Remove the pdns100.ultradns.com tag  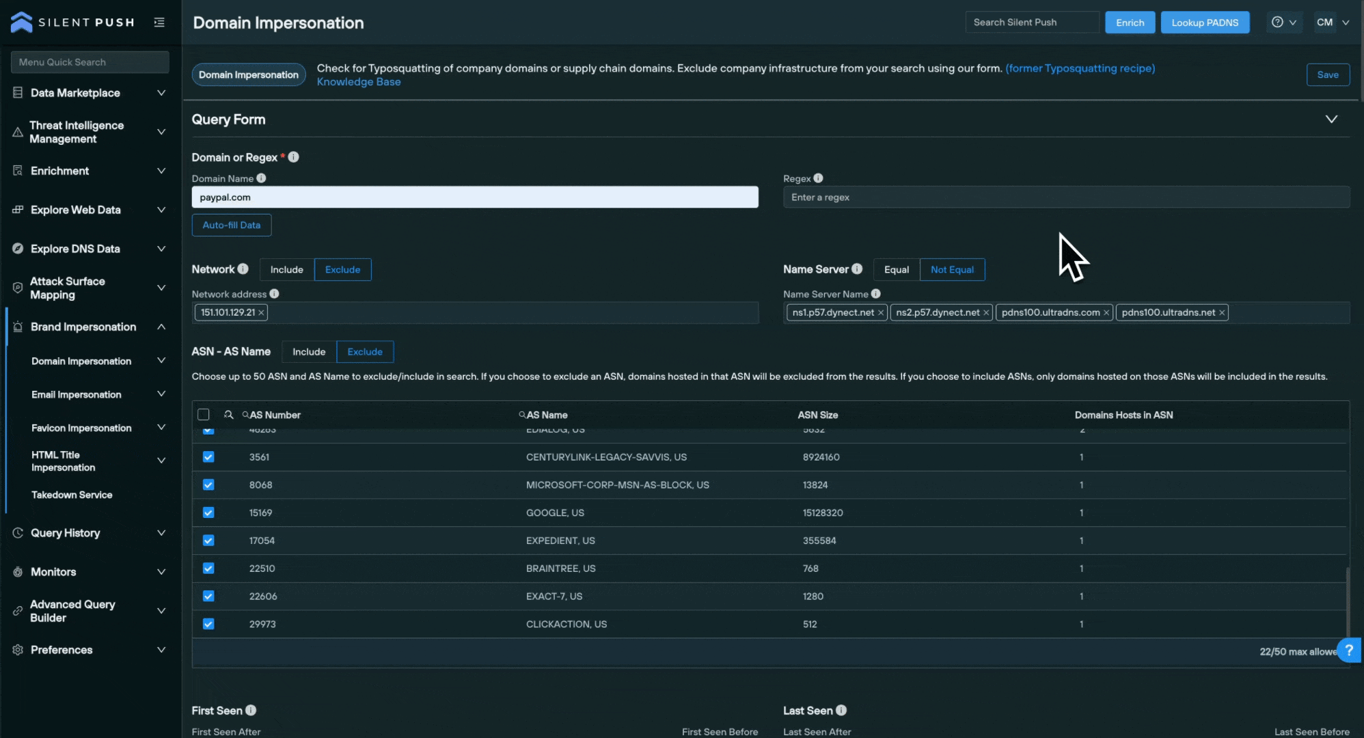click(x=1106, y=312)
